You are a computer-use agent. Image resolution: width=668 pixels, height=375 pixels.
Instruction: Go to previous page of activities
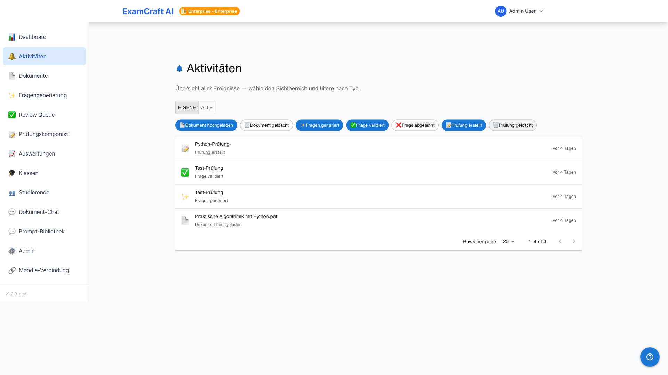coord(560,241)
